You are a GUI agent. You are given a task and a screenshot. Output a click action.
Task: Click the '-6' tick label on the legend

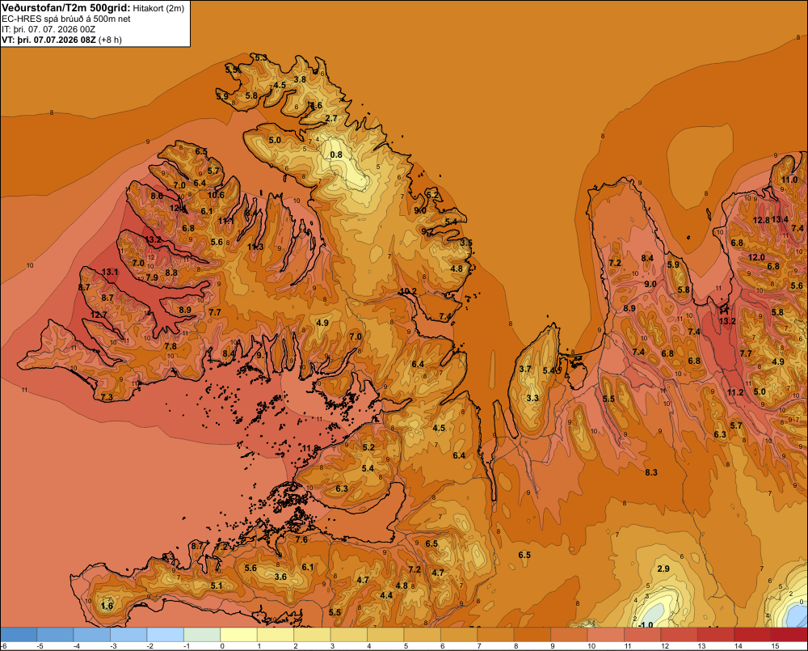pyautogui.click(x=3, y=646)
